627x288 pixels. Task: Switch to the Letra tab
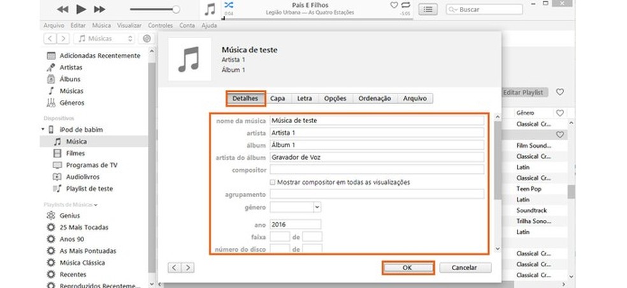tap(305, 98)
